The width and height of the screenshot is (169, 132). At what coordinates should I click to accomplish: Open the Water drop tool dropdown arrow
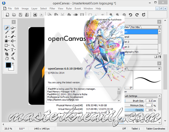click(x=9, y=36)
